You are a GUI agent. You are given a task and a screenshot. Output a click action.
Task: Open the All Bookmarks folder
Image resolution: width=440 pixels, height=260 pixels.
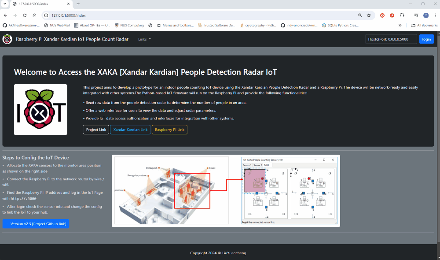point(424,25)
